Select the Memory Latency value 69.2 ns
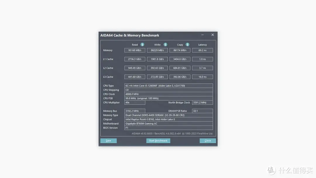 [x=202, y=50]
